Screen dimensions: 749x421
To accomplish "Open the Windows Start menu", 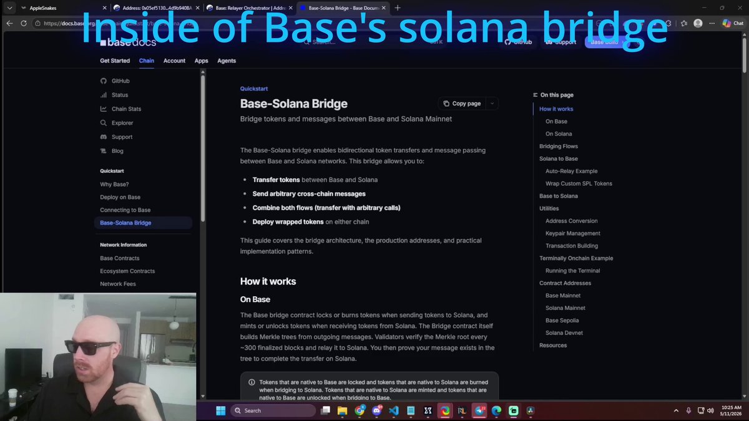I will (x=220, y=410).
